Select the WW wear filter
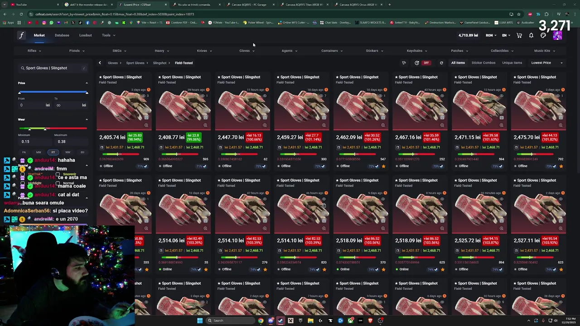580x326 pixels. pyautogui.click(x=68, y=152)
